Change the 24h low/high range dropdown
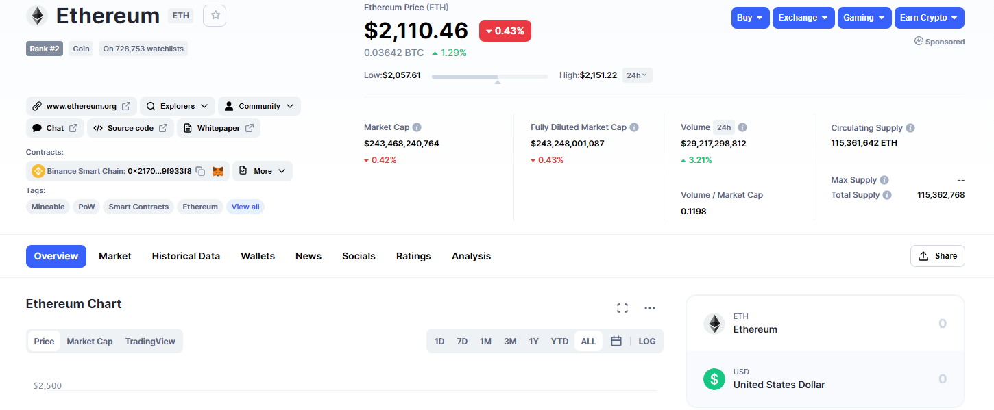Screen dimensions: 994x410 coord(638,75)
